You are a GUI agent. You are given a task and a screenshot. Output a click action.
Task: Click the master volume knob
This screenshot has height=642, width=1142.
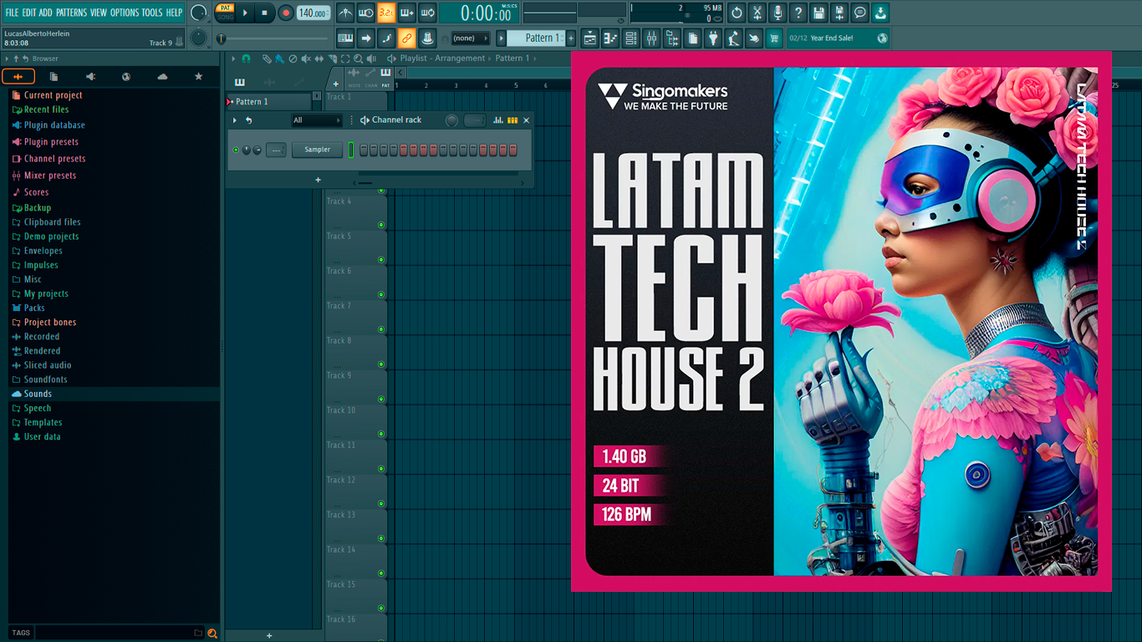198,13
